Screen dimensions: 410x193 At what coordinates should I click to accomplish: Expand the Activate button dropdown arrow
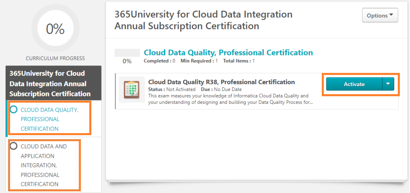point(388,84)
